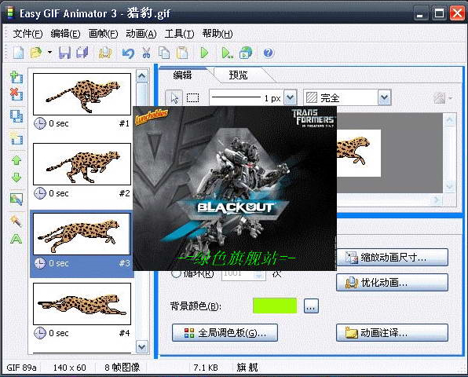
Task: Select frame #4 thumbnail
Action: coord(82,304)
